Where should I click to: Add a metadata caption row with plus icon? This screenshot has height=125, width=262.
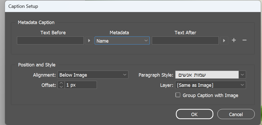pyautogui.click(x=234, y=40)
